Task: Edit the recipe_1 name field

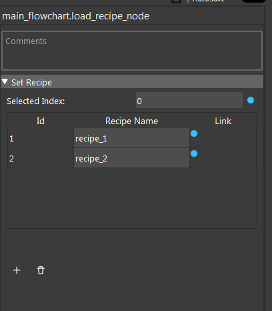Action: tap(131, 138)
